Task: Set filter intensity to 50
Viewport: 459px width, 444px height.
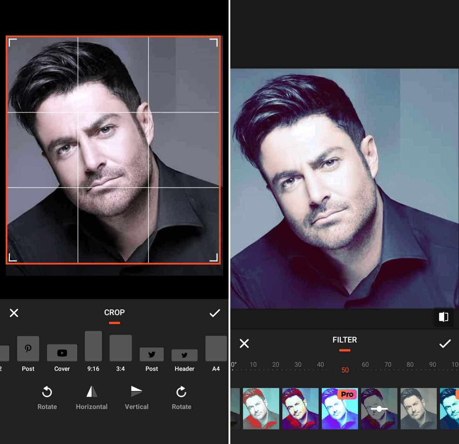Action: (x=345, y=370)
